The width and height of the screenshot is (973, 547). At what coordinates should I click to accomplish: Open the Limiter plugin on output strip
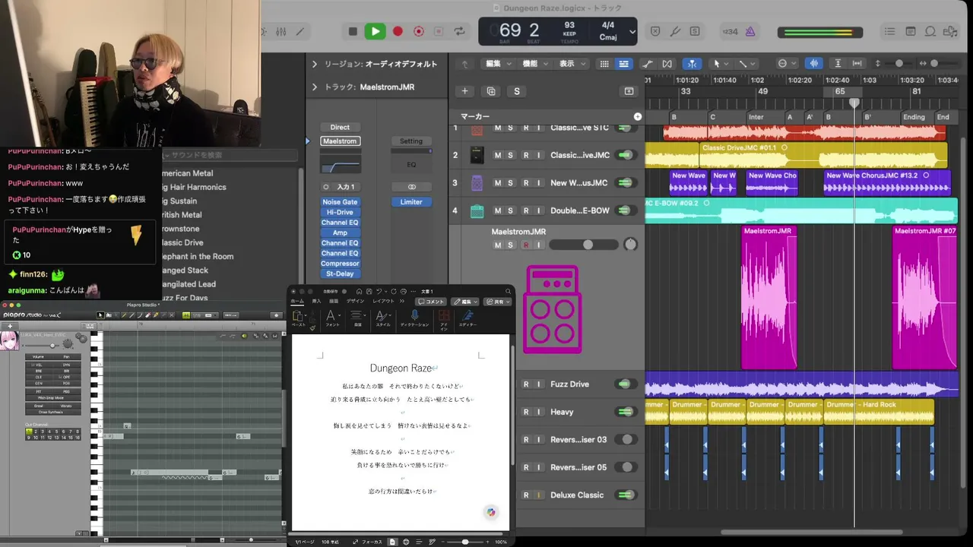(411, 202)
